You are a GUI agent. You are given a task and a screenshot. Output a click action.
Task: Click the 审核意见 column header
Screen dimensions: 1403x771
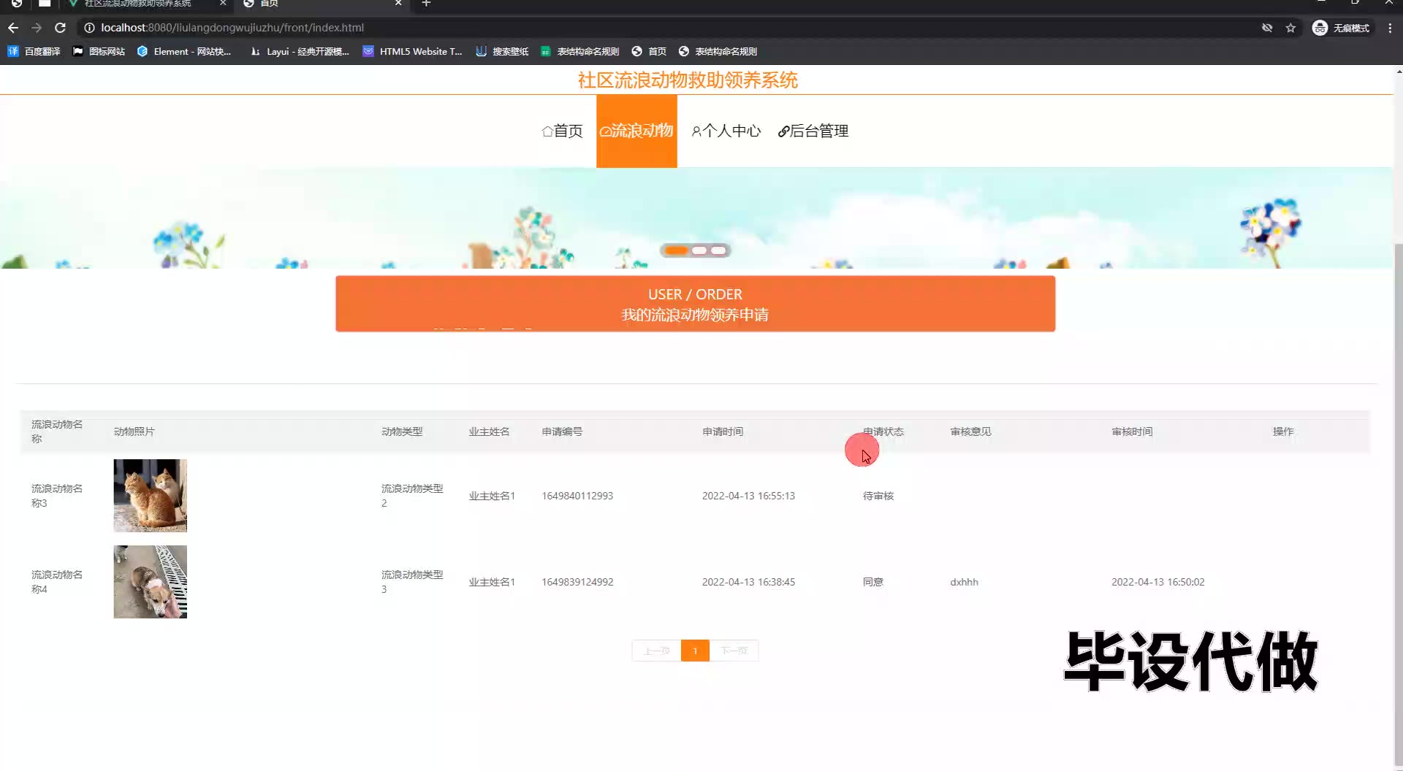click(x=970, y=431)
